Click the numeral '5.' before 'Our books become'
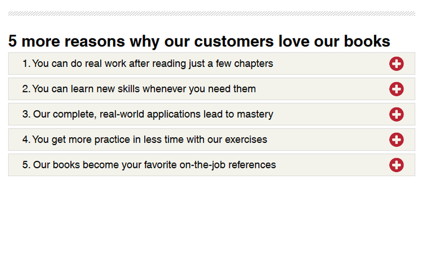The image size is (424, 262). (26, 165)
